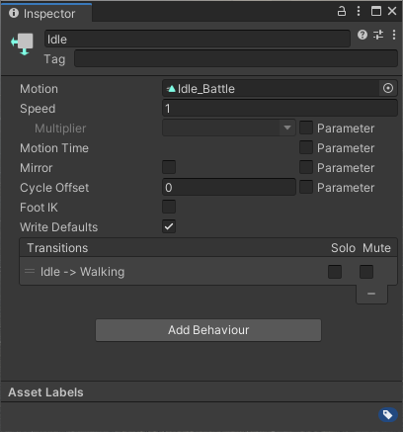Viewport: 403px width, 432px height.
Task: Click the Speed label
Action: pos(38,109)
